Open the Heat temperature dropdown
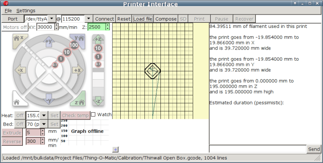This screenshot has width=323, height=163. tap(44, 115)
